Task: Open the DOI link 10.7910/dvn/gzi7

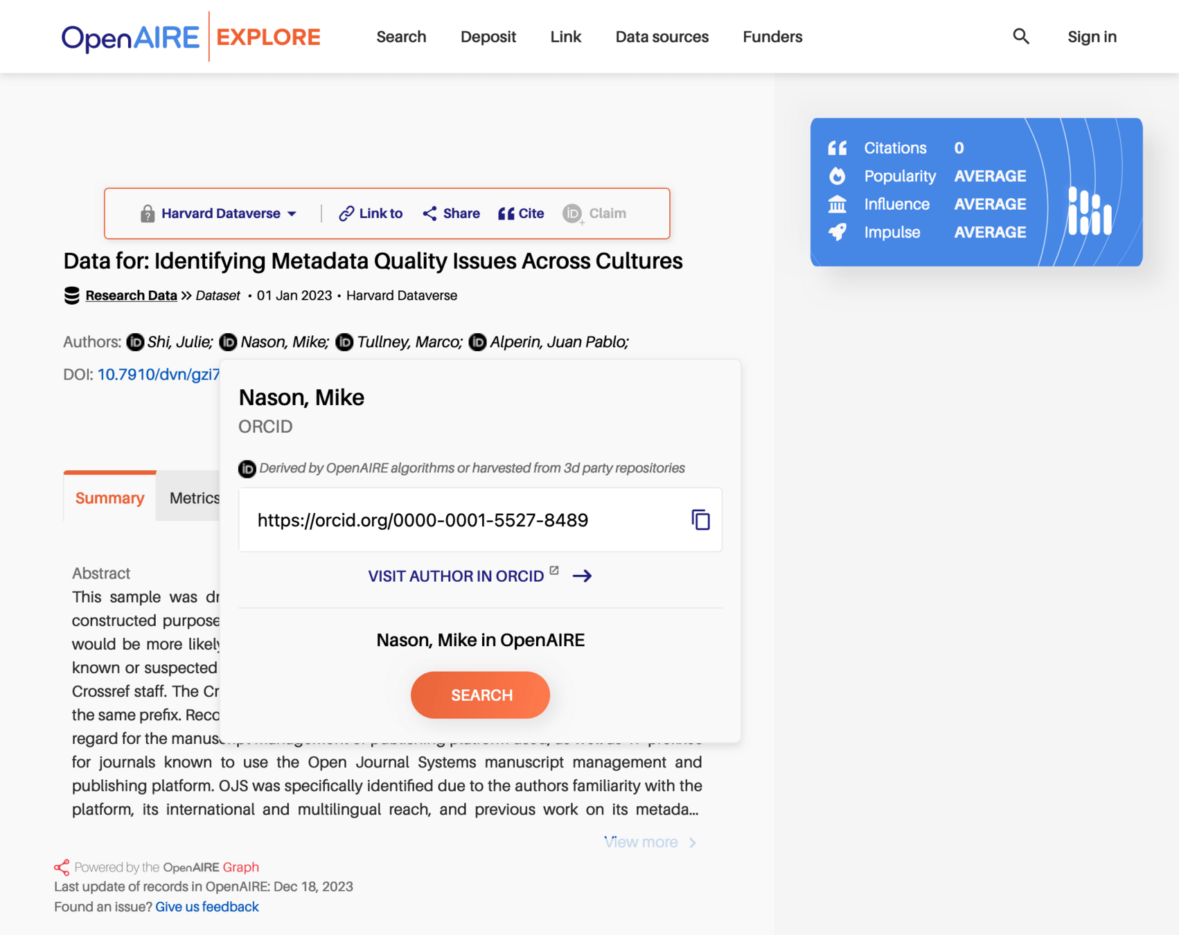Action: 159,375
